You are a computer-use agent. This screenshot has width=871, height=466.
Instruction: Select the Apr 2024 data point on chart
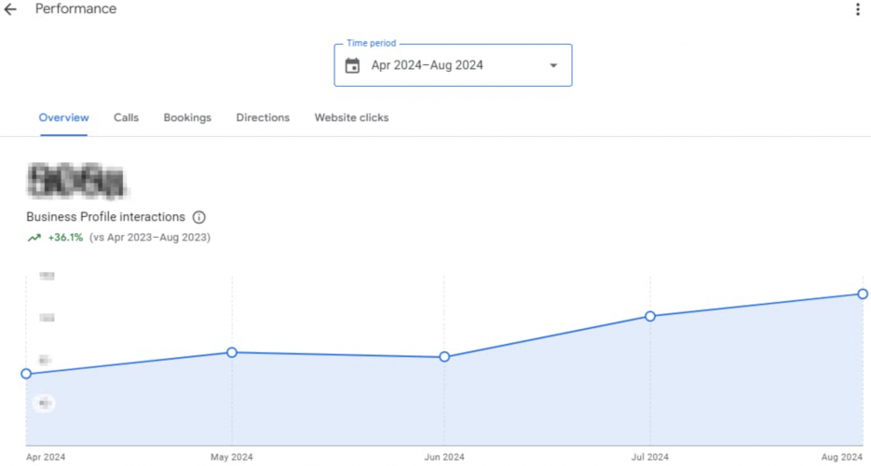[x=26, y=374]
